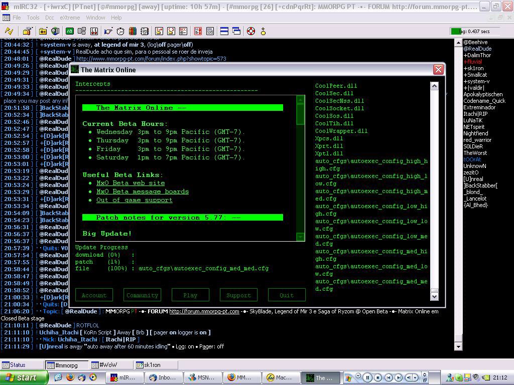Open the Dcc menu
The image size is (514, 385).
click(x=49, y=18)
